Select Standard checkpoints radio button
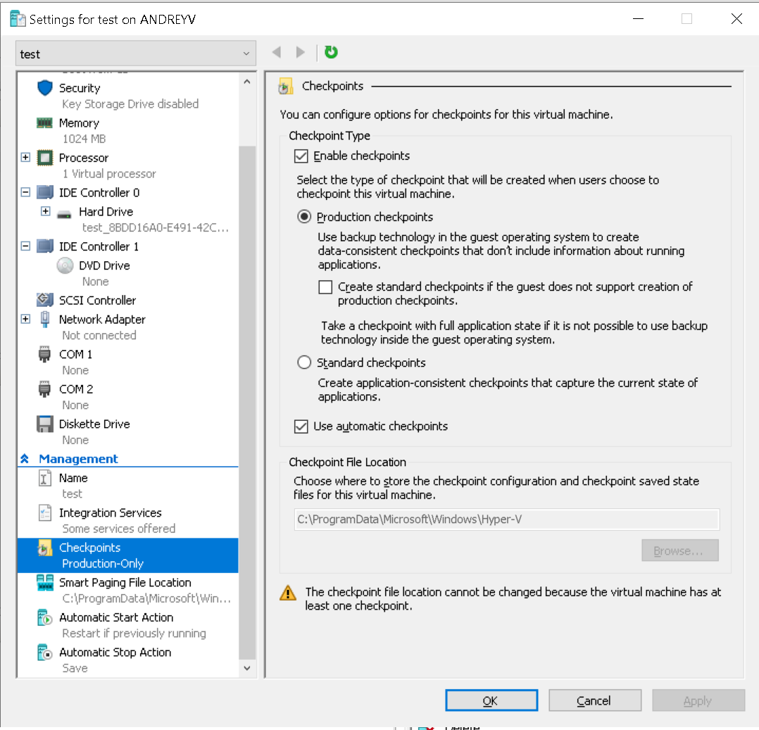This screenshot has height=730, width=759. click(x=304, y=362)
